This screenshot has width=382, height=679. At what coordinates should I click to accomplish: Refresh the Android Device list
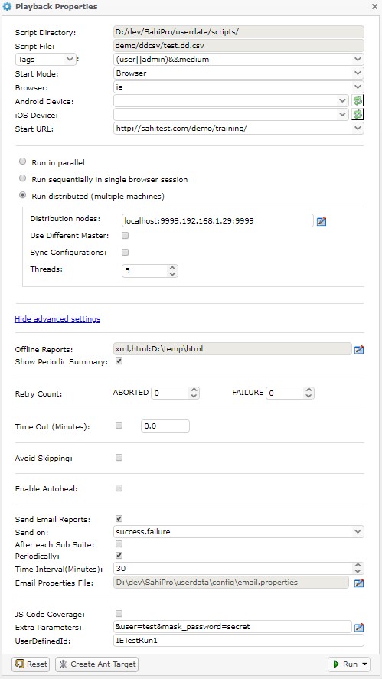coord(358,101)
